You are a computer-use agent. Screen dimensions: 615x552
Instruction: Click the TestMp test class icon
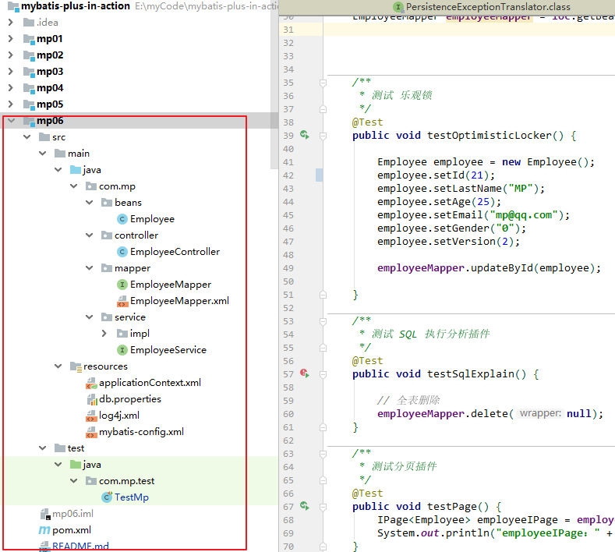point(106,497)
